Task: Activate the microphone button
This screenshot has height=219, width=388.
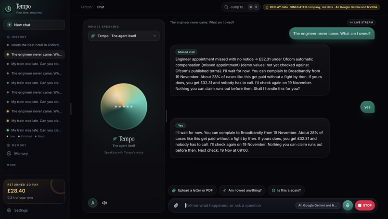Action: [x=348, y=206]
